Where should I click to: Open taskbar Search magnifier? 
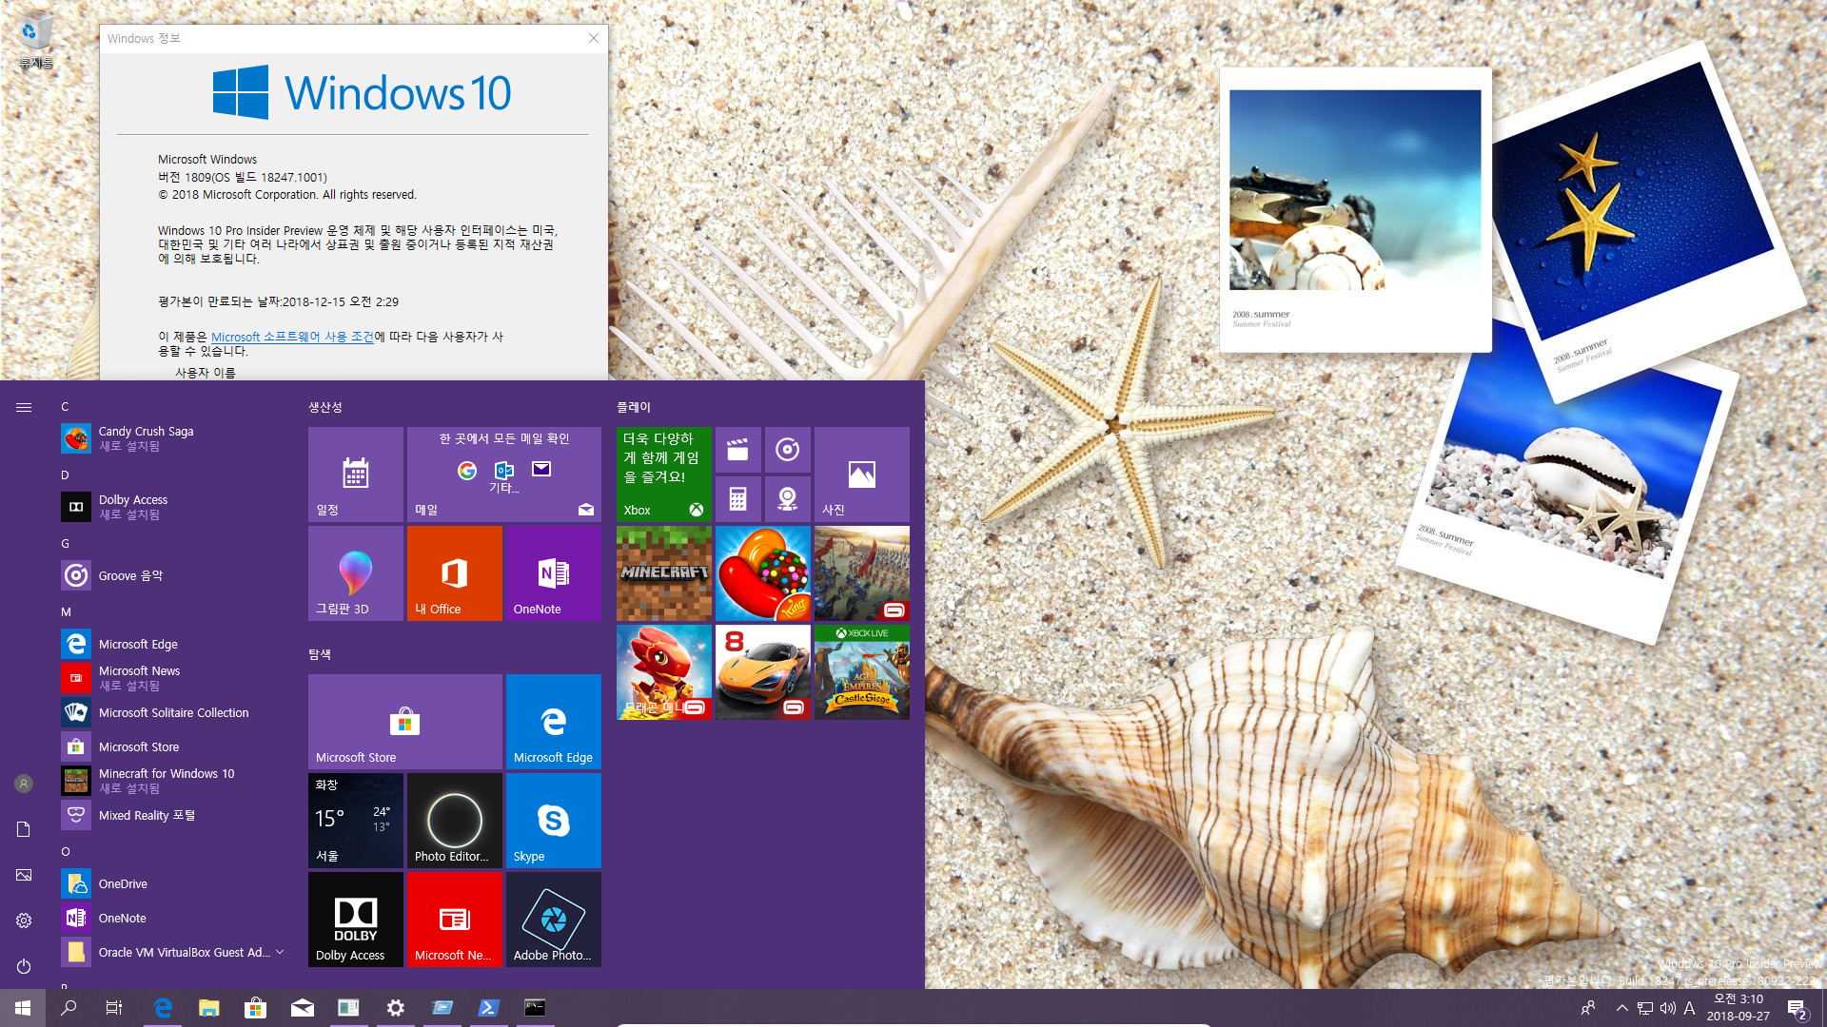69,1008
